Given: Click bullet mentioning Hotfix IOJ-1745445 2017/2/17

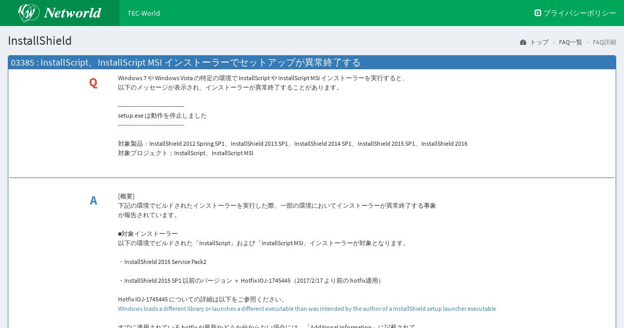Looking at the screenshot, I should [x=251, y=281].
